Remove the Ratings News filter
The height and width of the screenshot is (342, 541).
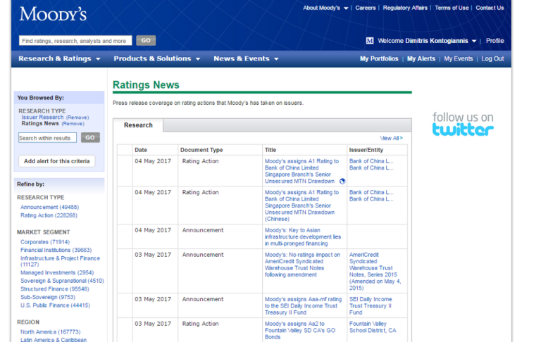(x=73, y=124)
